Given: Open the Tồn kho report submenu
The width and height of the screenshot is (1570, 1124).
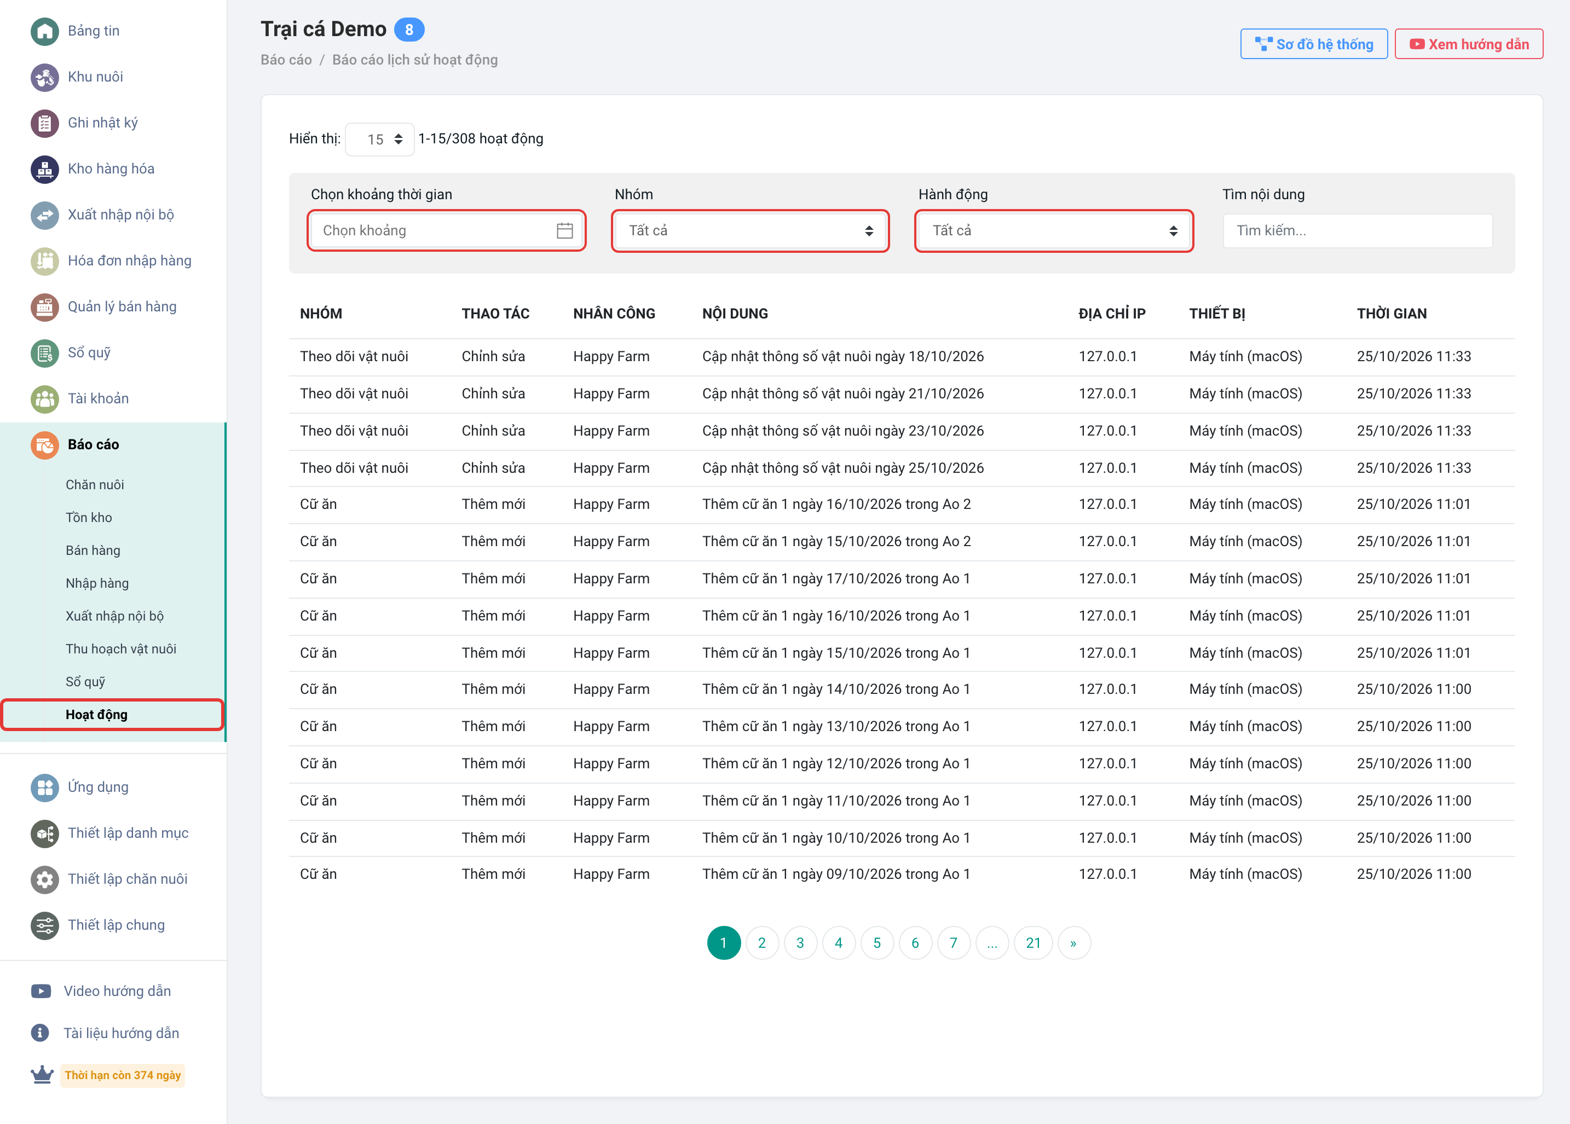Looking at the screenshot, I should [89, 518].
